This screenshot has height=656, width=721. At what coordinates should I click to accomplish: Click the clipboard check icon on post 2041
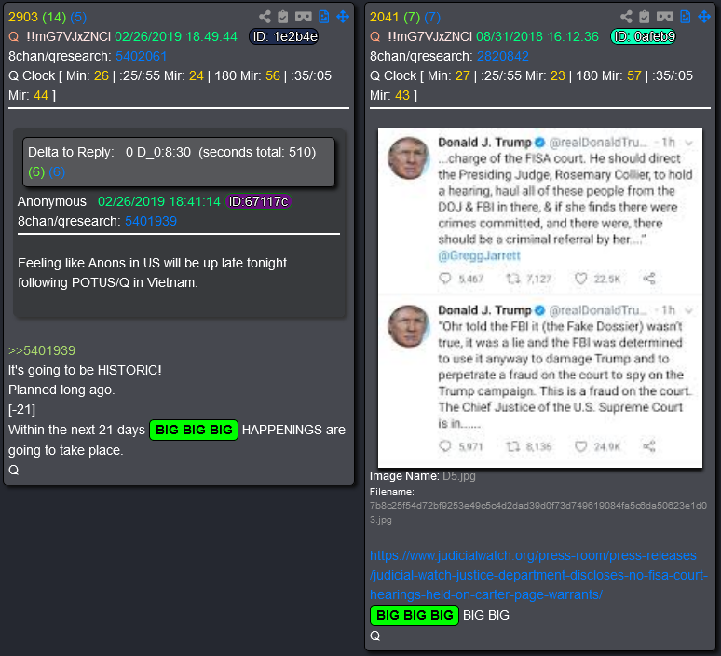point(645,17)
